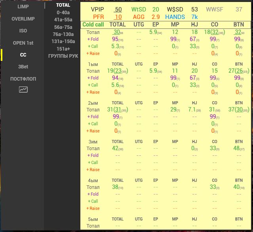The image size is (253, 232).
Task: Select the CC section
Action: [x=23, y=55]
